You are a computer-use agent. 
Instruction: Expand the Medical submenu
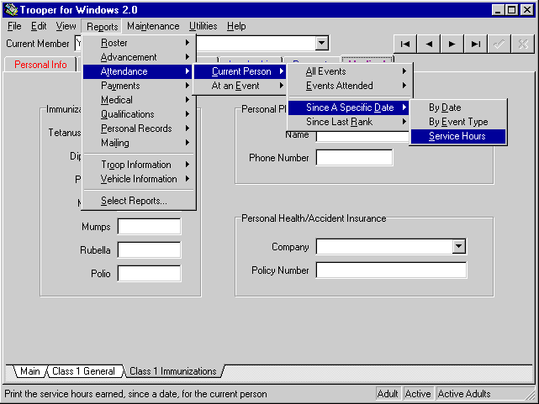click(x=140, y=100)
